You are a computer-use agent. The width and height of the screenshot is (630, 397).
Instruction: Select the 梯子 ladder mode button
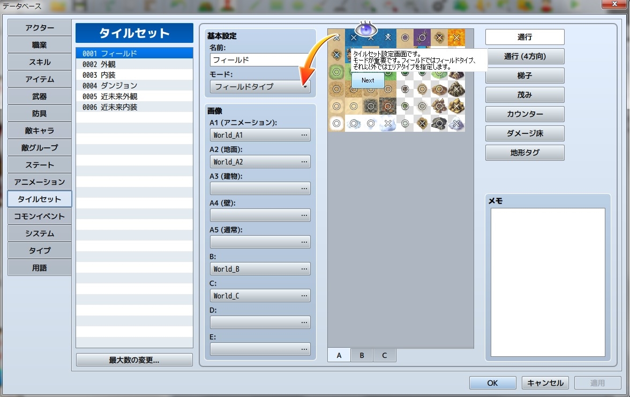click(x=525, y=76)
